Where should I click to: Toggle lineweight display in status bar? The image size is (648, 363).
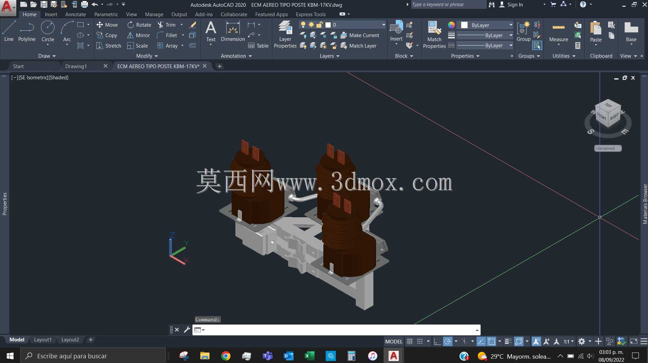pos(508,341)
